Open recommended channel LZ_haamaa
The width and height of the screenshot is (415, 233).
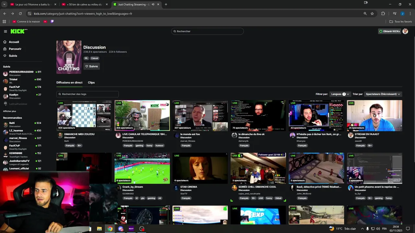(x=22, y=132)
